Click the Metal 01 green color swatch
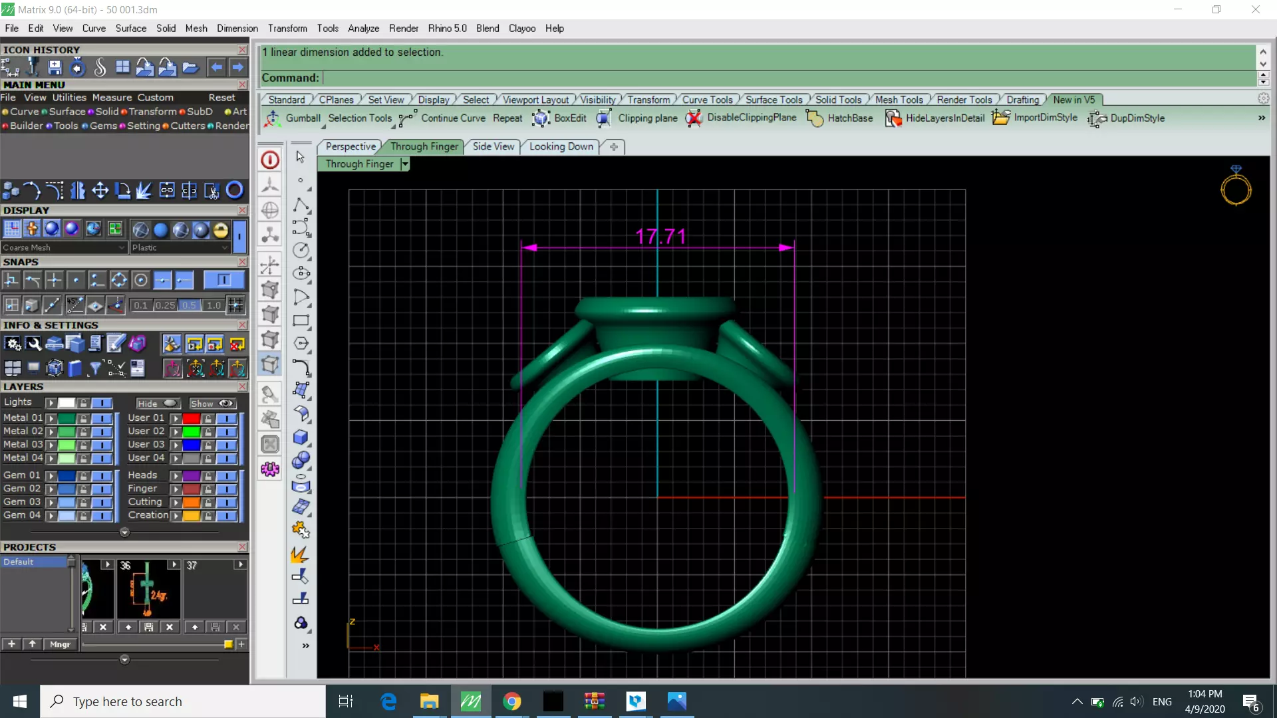 (67, 418)
